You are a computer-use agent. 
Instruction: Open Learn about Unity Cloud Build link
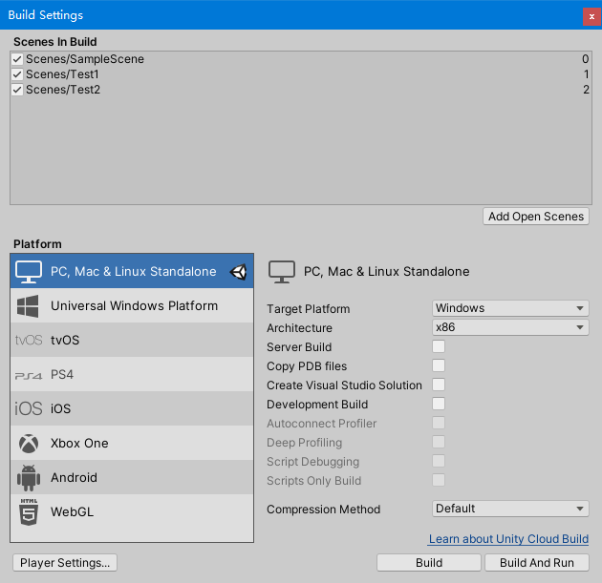508,539
